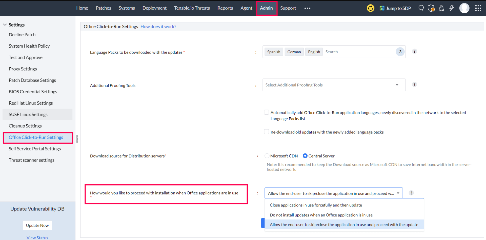This screenshot has width=486, height=240.
Task: Click the sidebar collapse handle
Action: coord(77,139)
